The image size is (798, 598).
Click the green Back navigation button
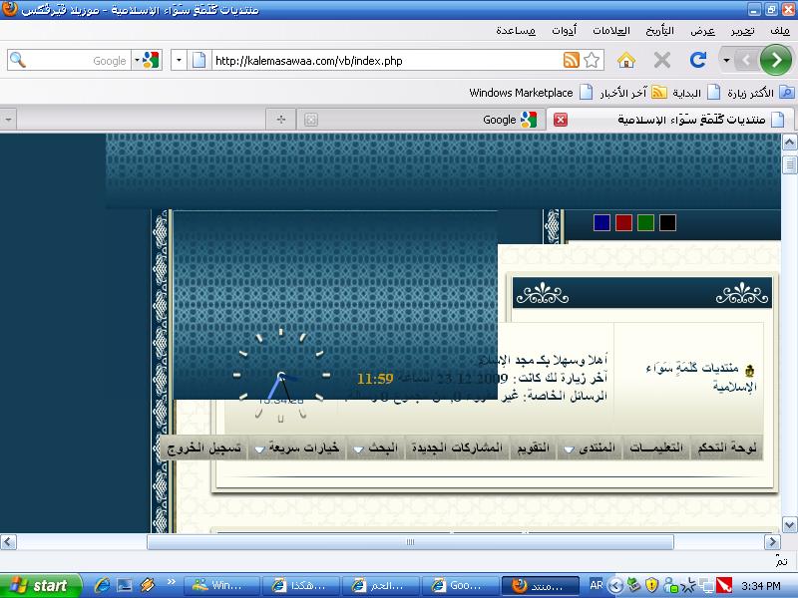[776, 60]
